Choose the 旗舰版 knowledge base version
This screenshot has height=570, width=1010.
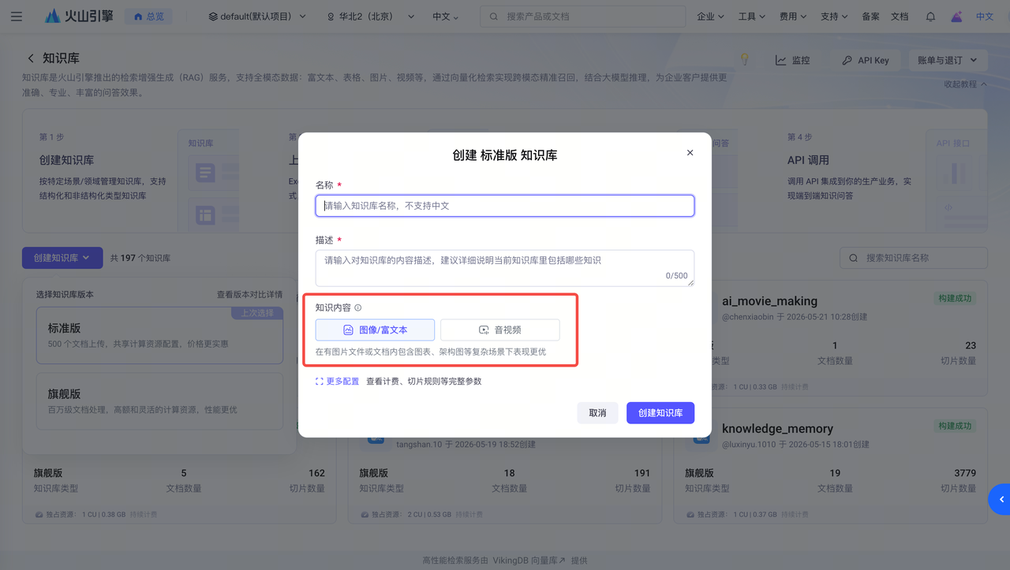(159, 401)
